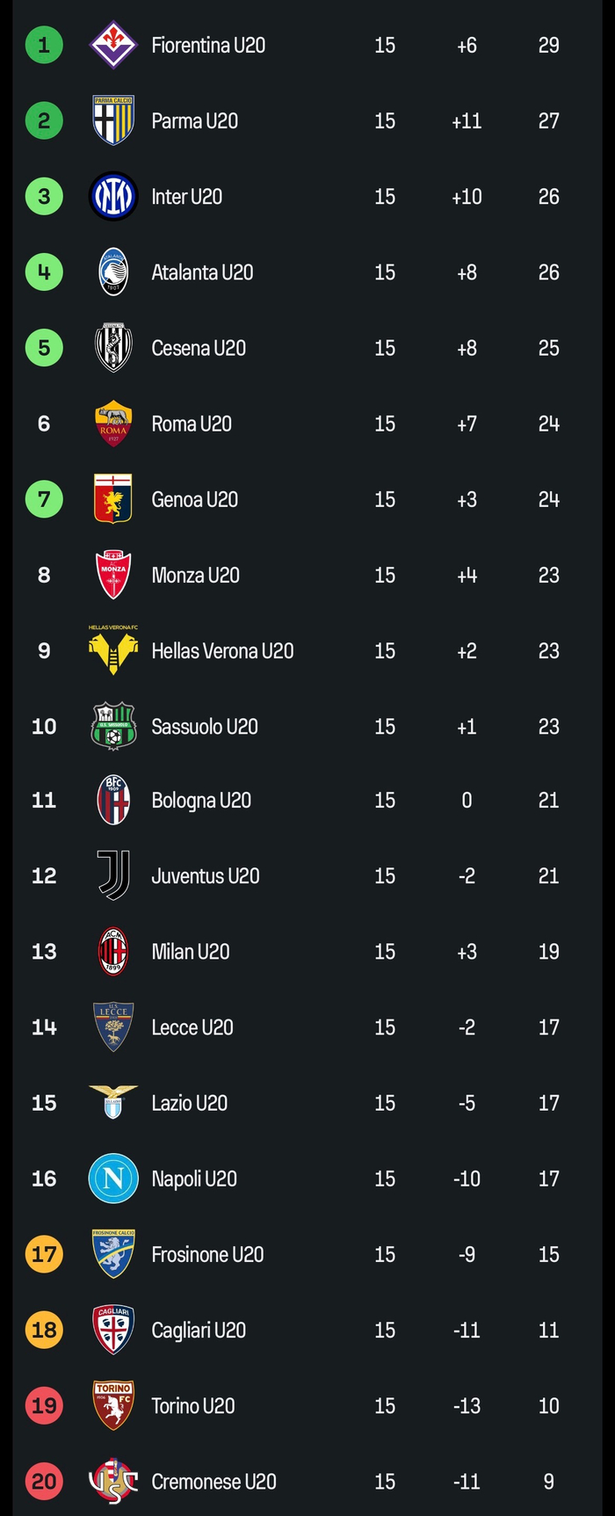Image resolution: width=615 pixels, height=1516 pixels.
Task: Click the Napoli U20 blue N badge
Action: coord(113,1179)
